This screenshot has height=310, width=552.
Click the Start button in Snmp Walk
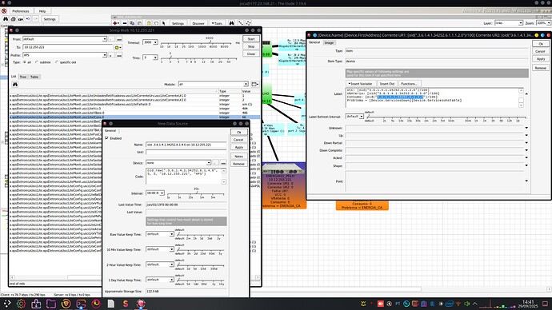(251, 39)
